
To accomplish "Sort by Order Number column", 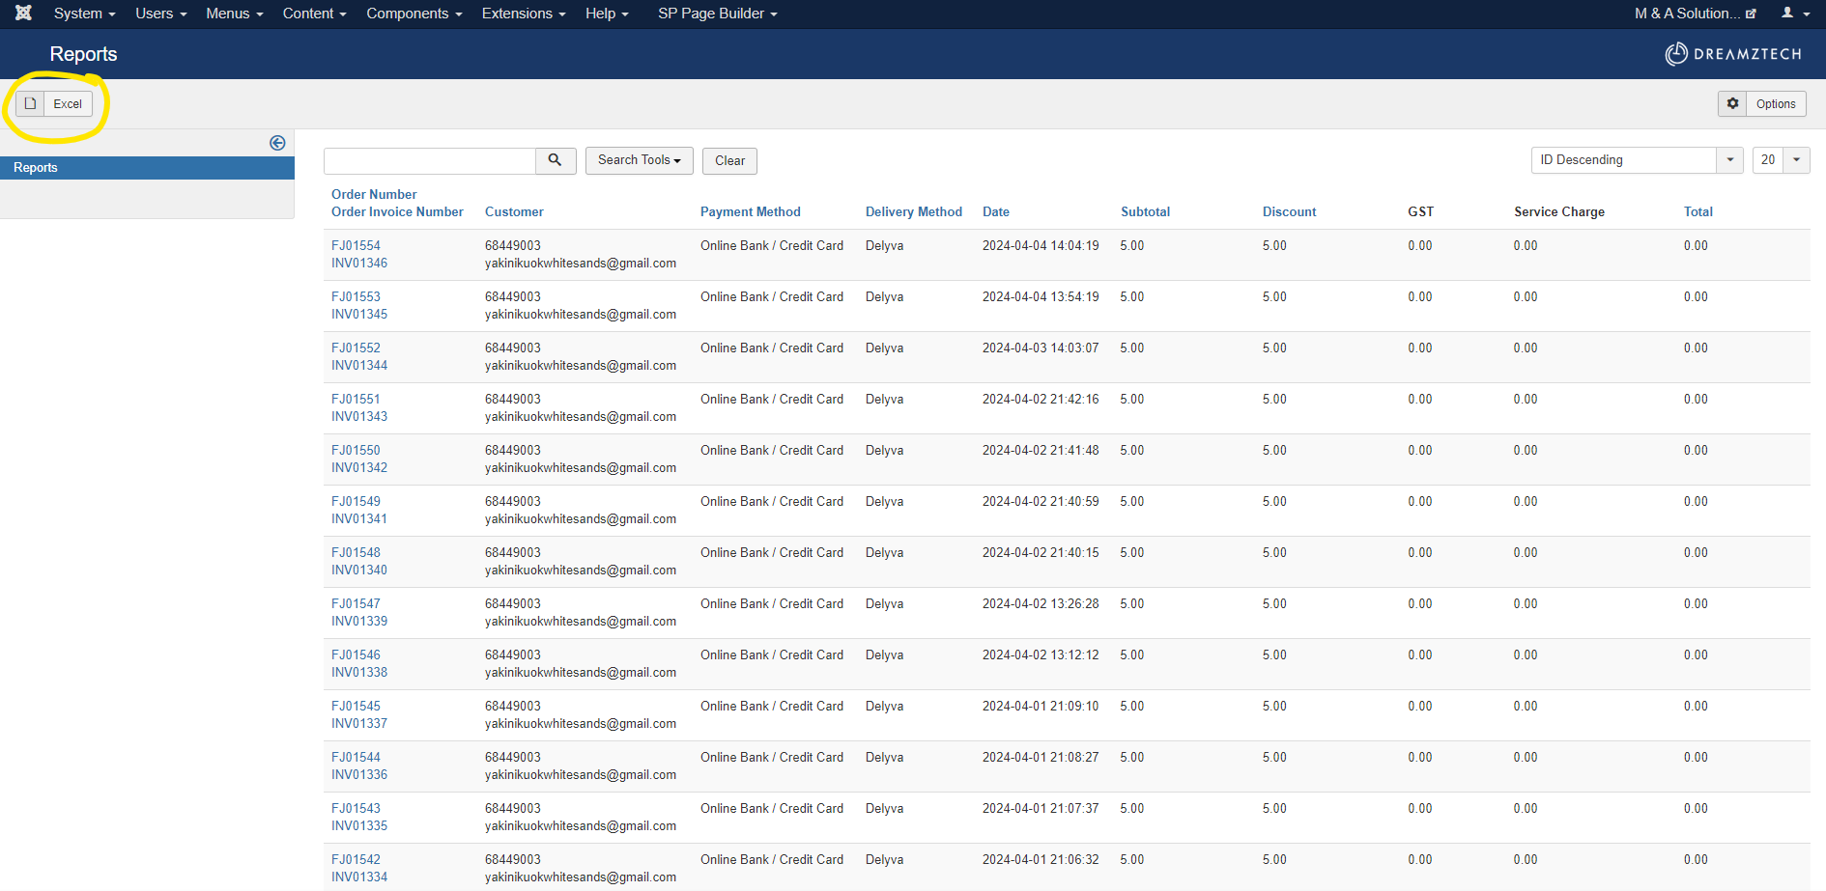I will tap(374, 194).
